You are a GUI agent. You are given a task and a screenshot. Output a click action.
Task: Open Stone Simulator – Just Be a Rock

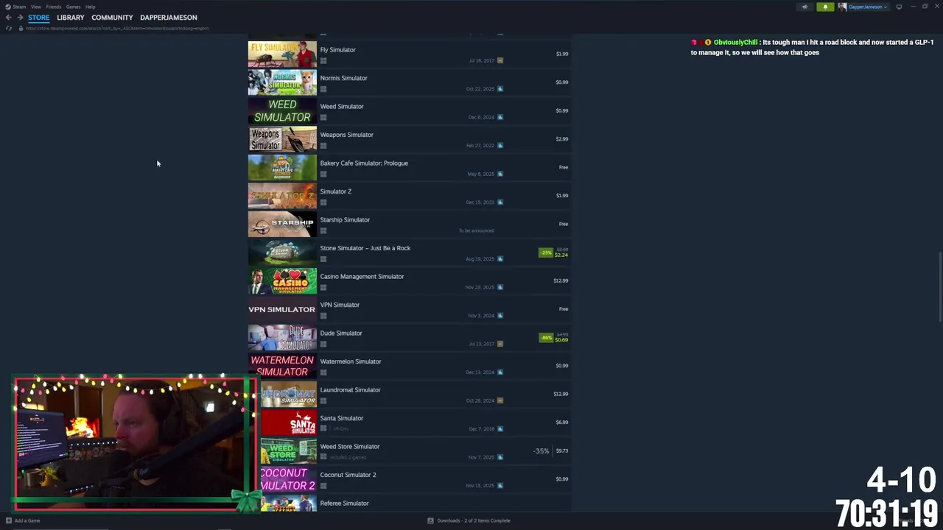tap(409, 252)
